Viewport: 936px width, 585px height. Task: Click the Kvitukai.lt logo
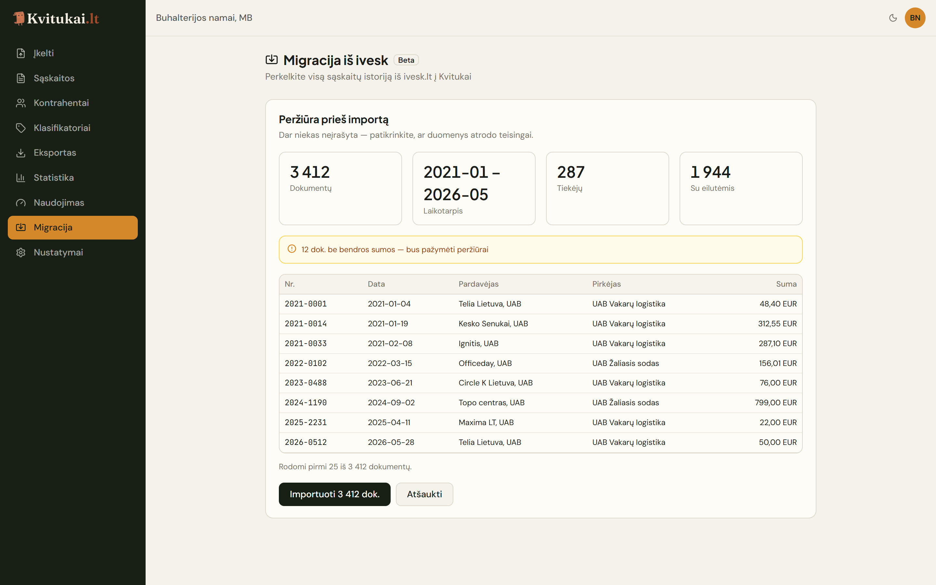(x=56, y=18)
